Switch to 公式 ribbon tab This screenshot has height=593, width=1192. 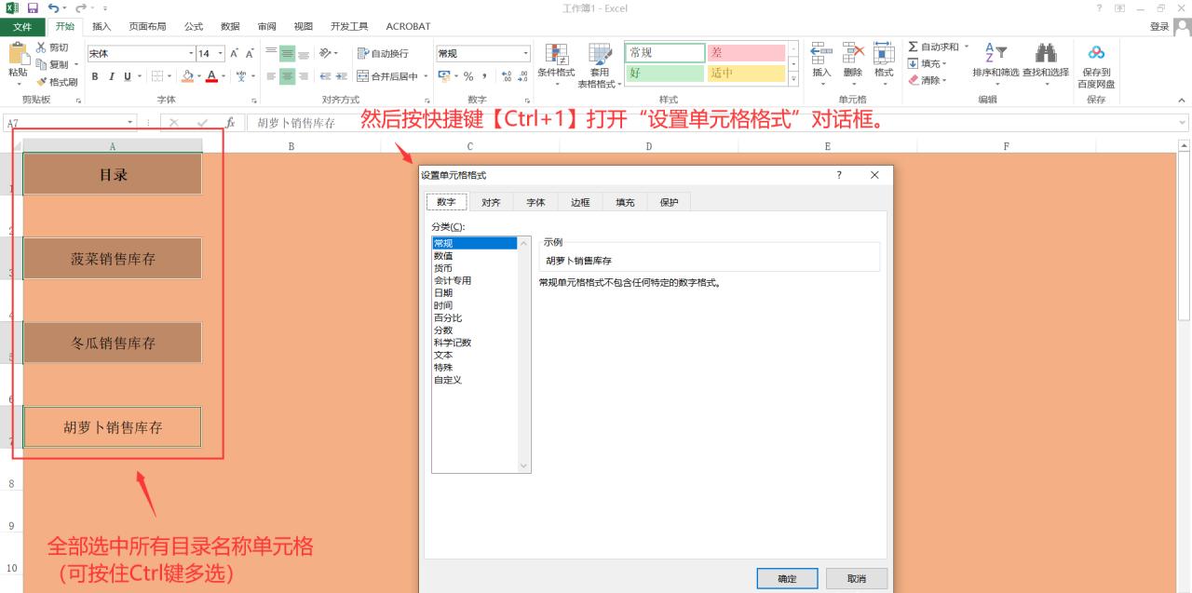194,26
